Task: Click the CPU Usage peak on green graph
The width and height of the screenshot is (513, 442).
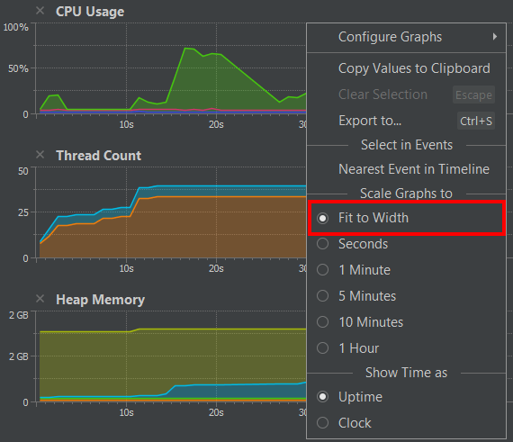Action: [185, 49]
